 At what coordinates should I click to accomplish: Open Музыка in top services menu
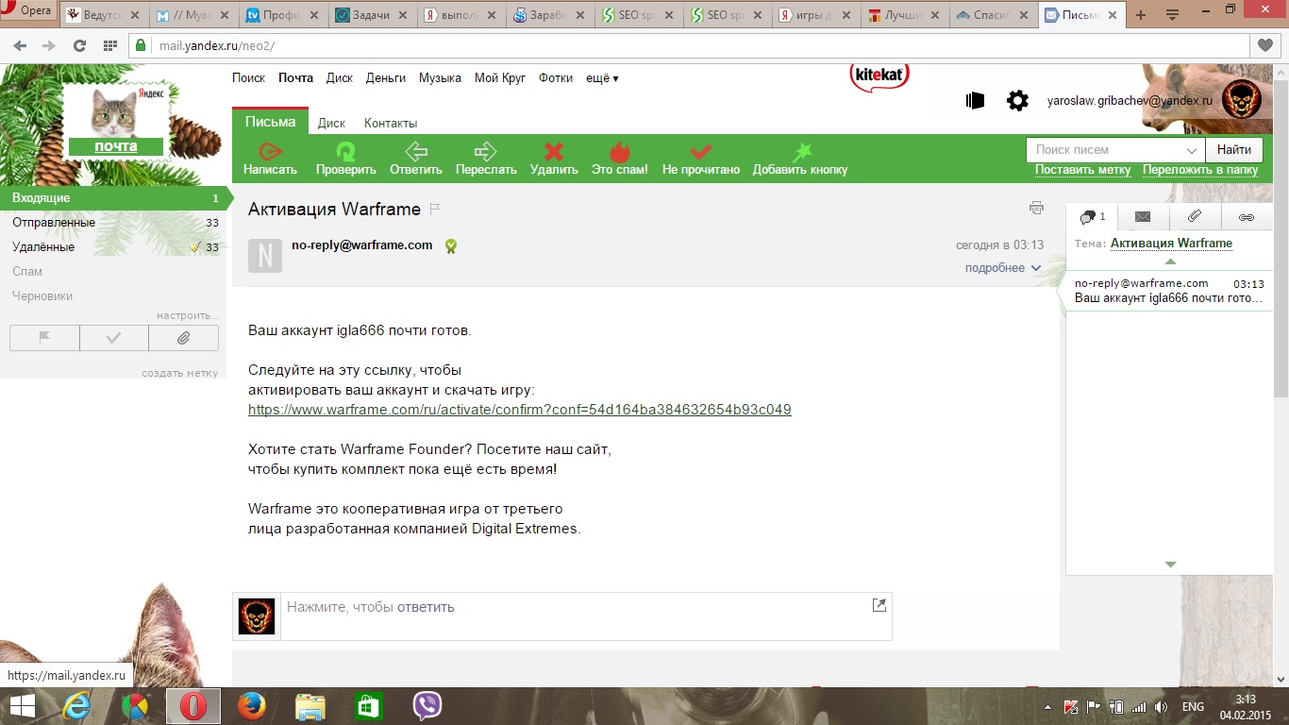click(x=440, y=78)
